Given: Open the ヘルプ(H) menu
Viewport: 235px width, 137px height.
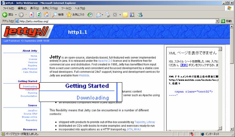Looking at the screenshot, I should [80, 8].
